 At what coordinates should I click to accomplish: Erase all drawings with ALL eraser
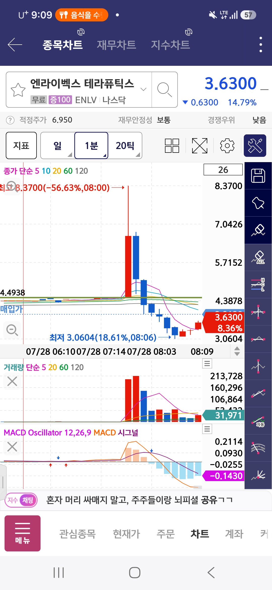pos(258,257)
